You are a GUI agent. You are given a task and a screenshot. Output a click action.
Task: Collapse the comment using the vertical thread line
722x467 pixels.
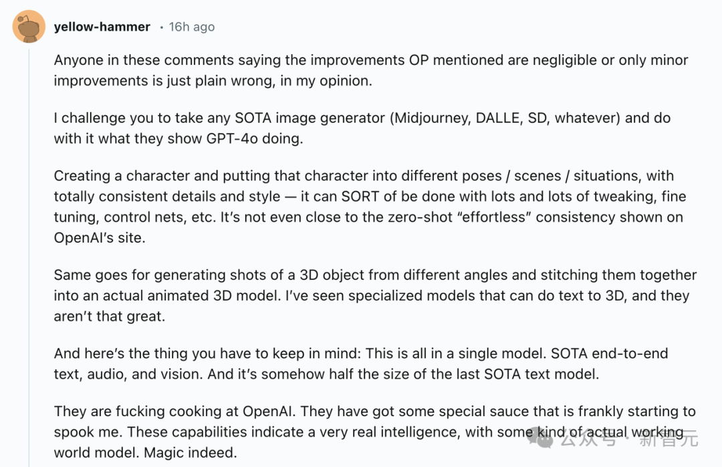[x=29, y=258]
